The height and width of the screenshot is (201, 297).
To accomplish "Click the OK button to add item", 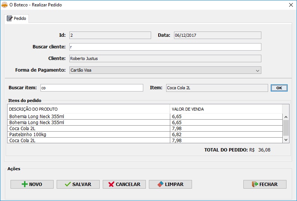I will point(279,88).
